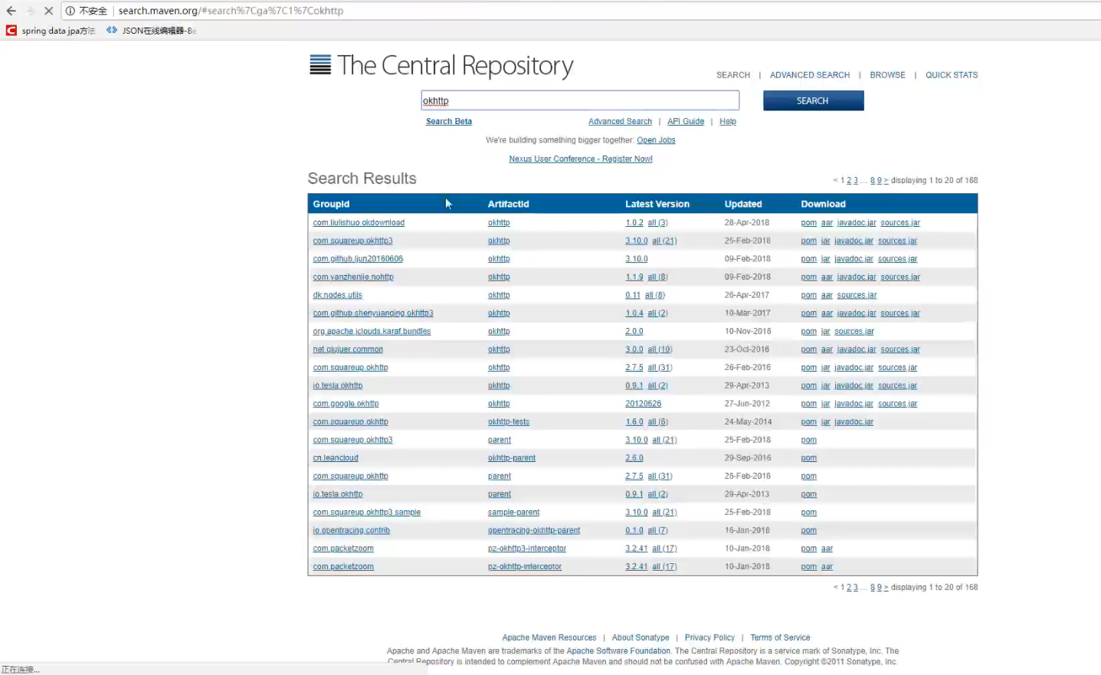1101x675 pixels.
Task: Open io.opentracing.contrib group link
Action: click(351, 530)
